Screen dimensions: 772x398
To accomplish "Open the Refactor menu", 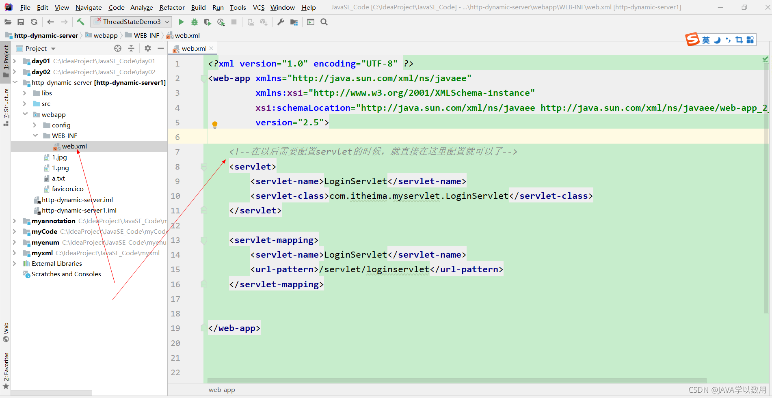I will tap(172, 7).
